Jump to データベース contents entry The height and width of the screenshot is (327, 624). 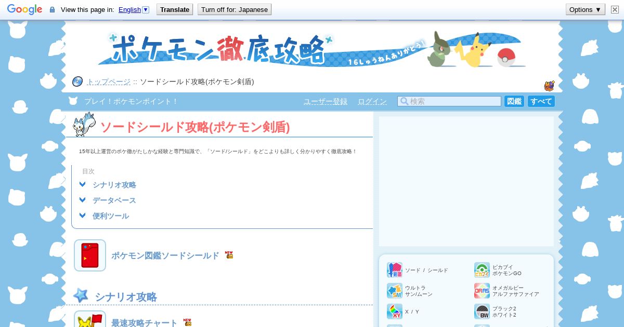pyautogui.click(x=114, y=200)
